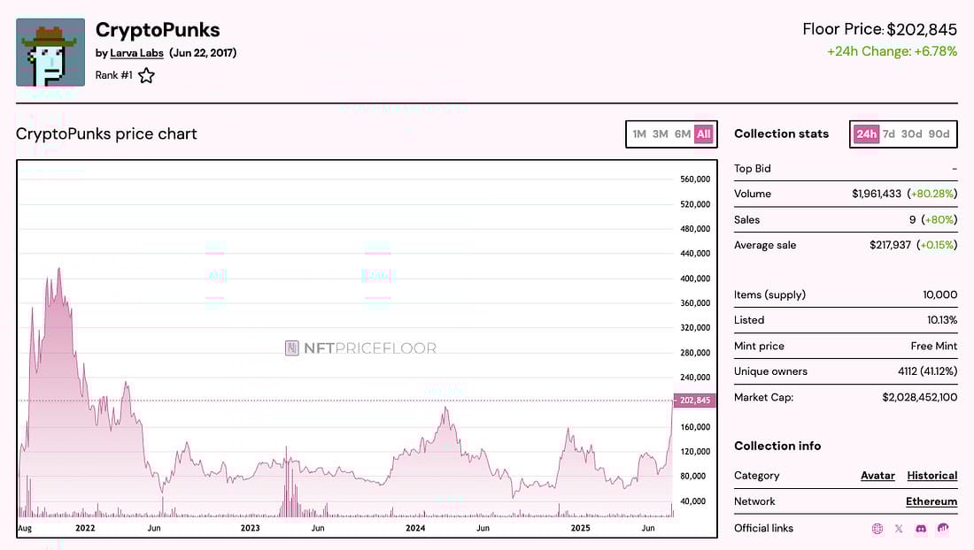Select 24h collection stats period
Viewport: 974px width, 550px height.
pyautogui.click(x=867, y=134)
